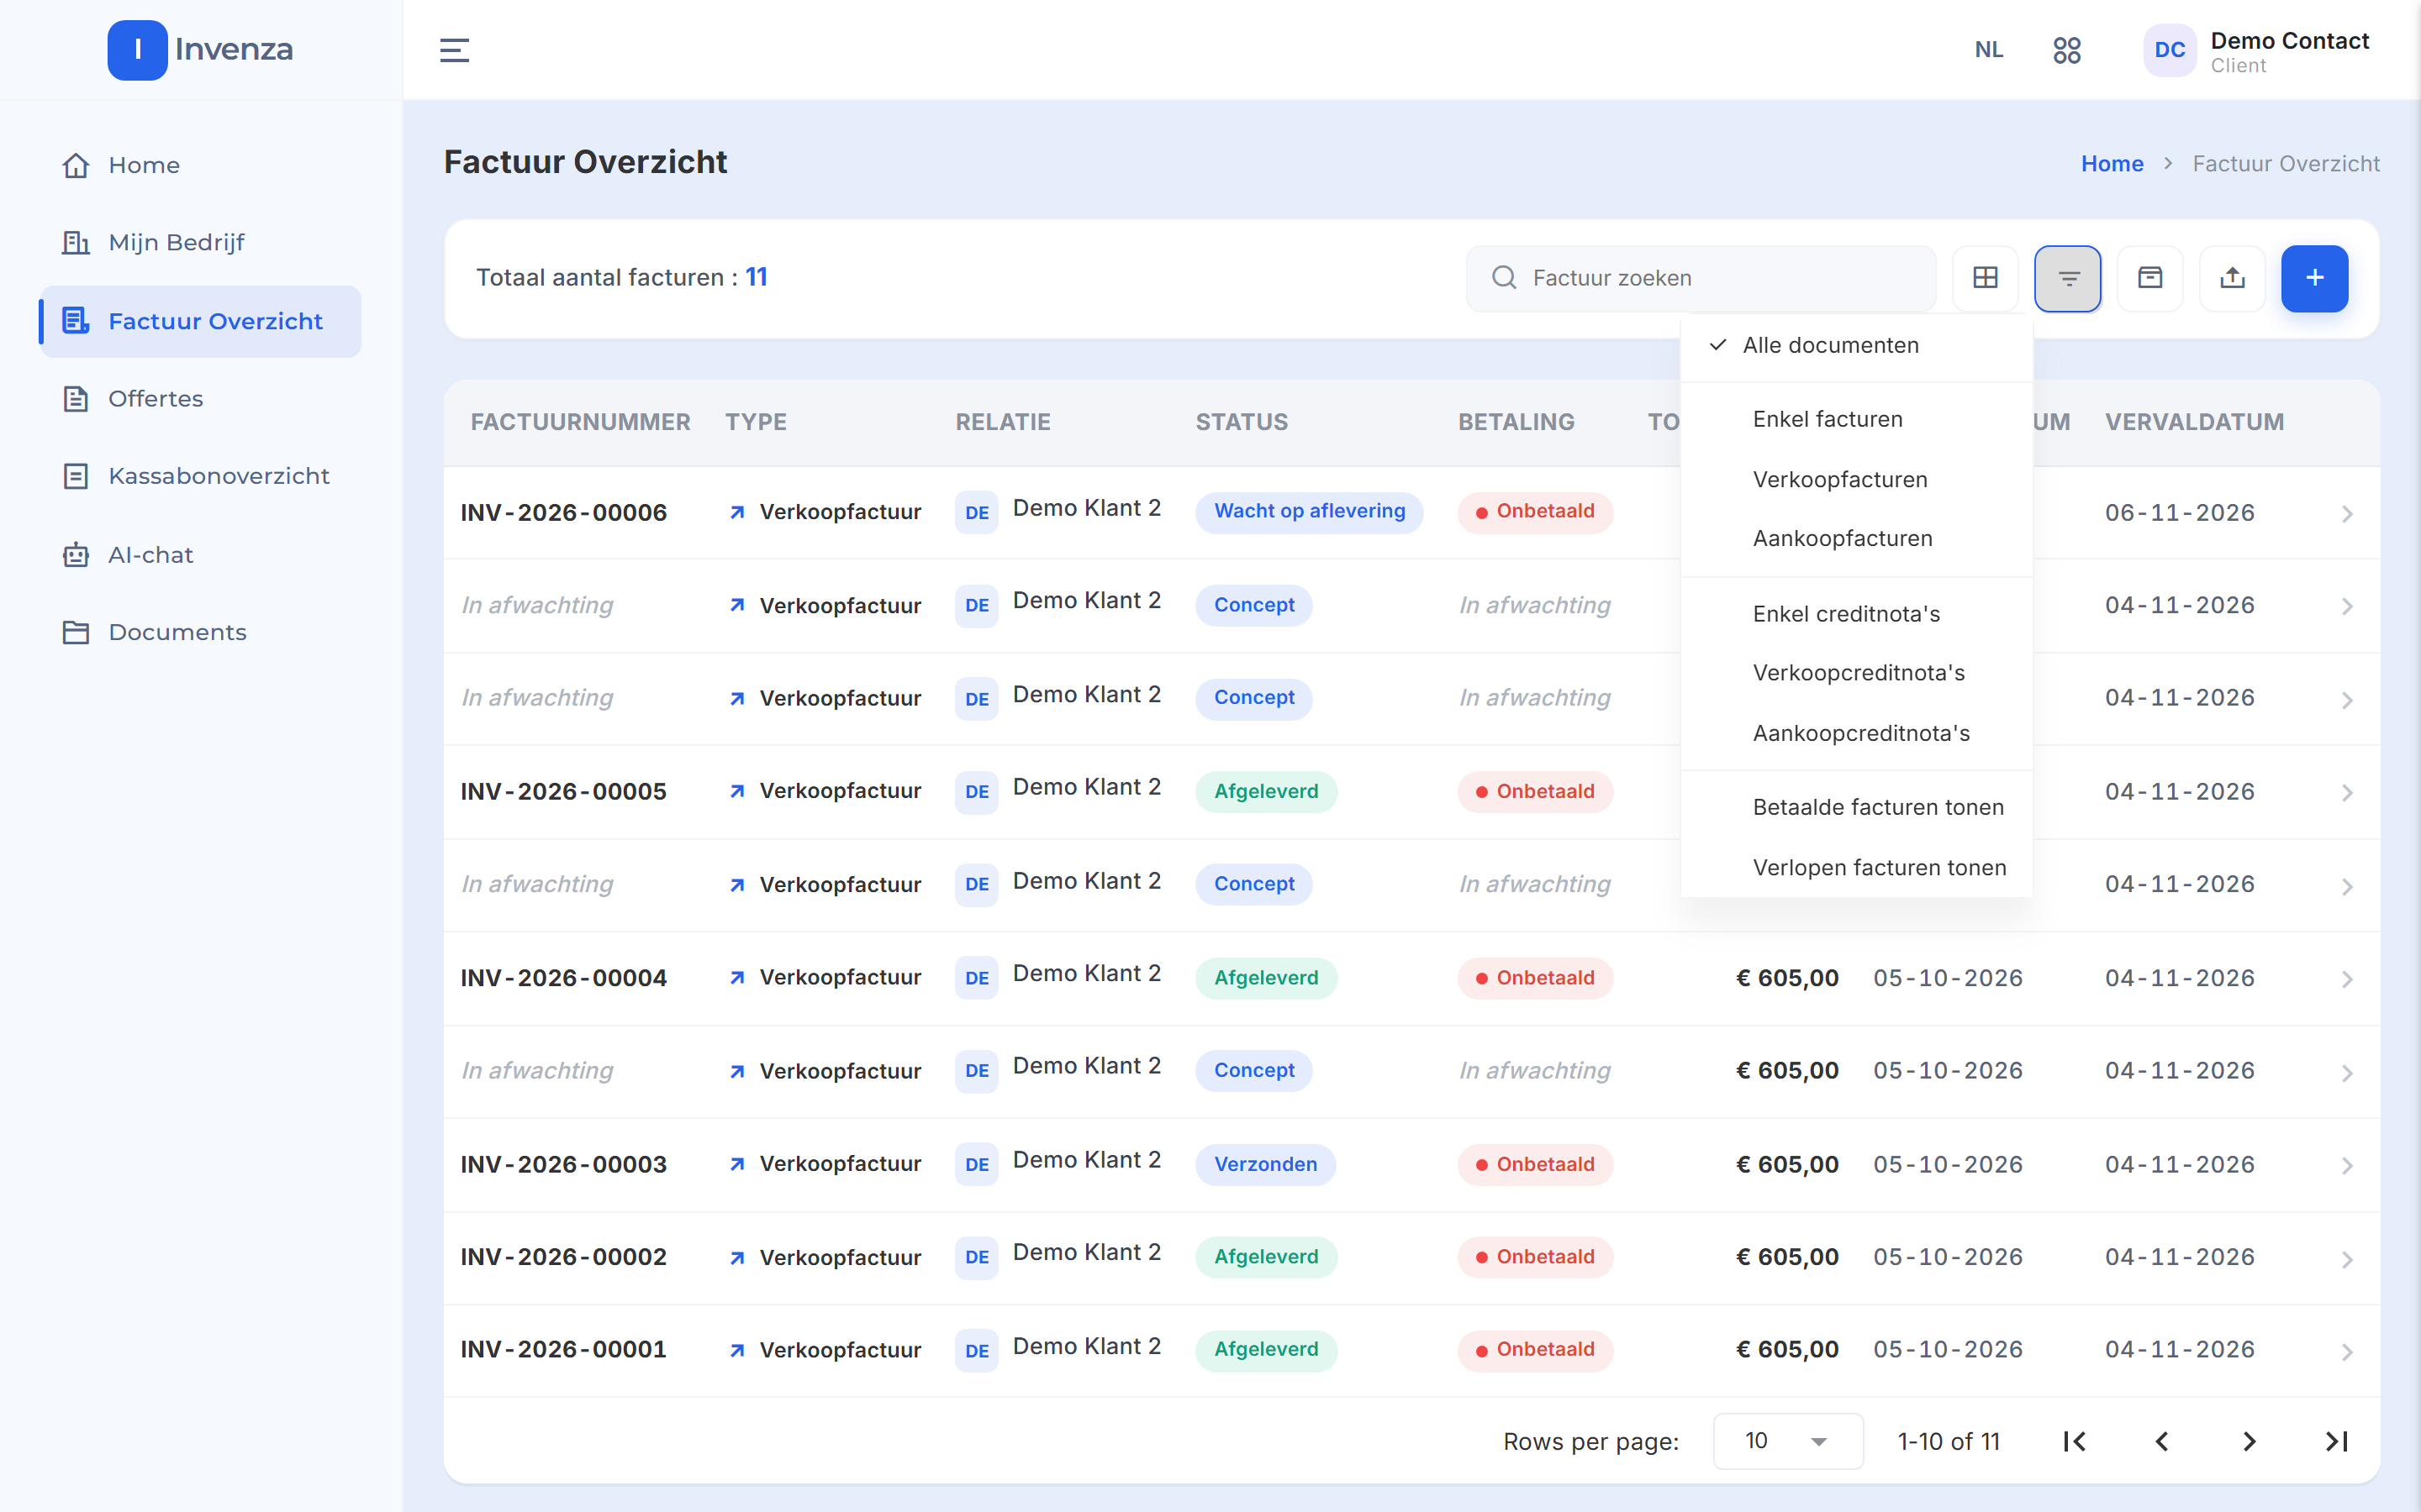Click Wacht op aflevering status badge
This screenshot has width=2421, height=1512.
pos(1309,512)
